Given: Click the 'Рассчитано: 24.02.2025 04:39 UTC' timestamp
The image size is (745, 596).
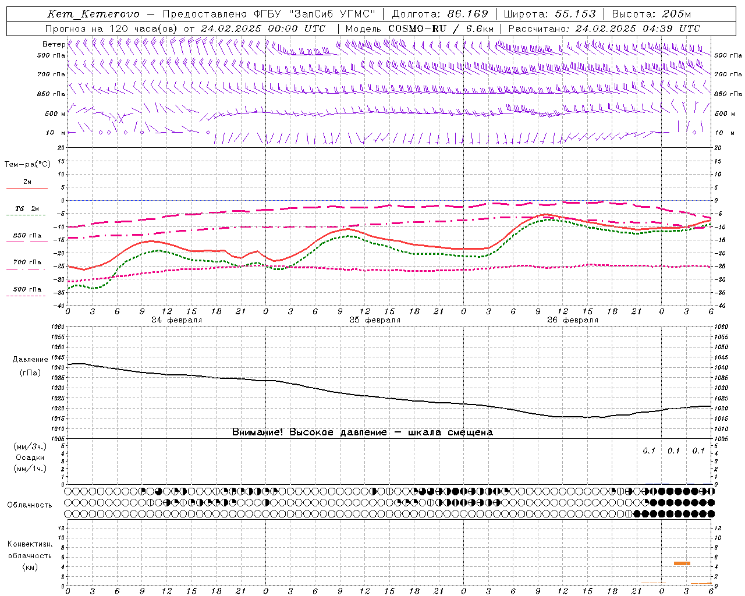Looking at the screenshot, I should click(604, 29).
